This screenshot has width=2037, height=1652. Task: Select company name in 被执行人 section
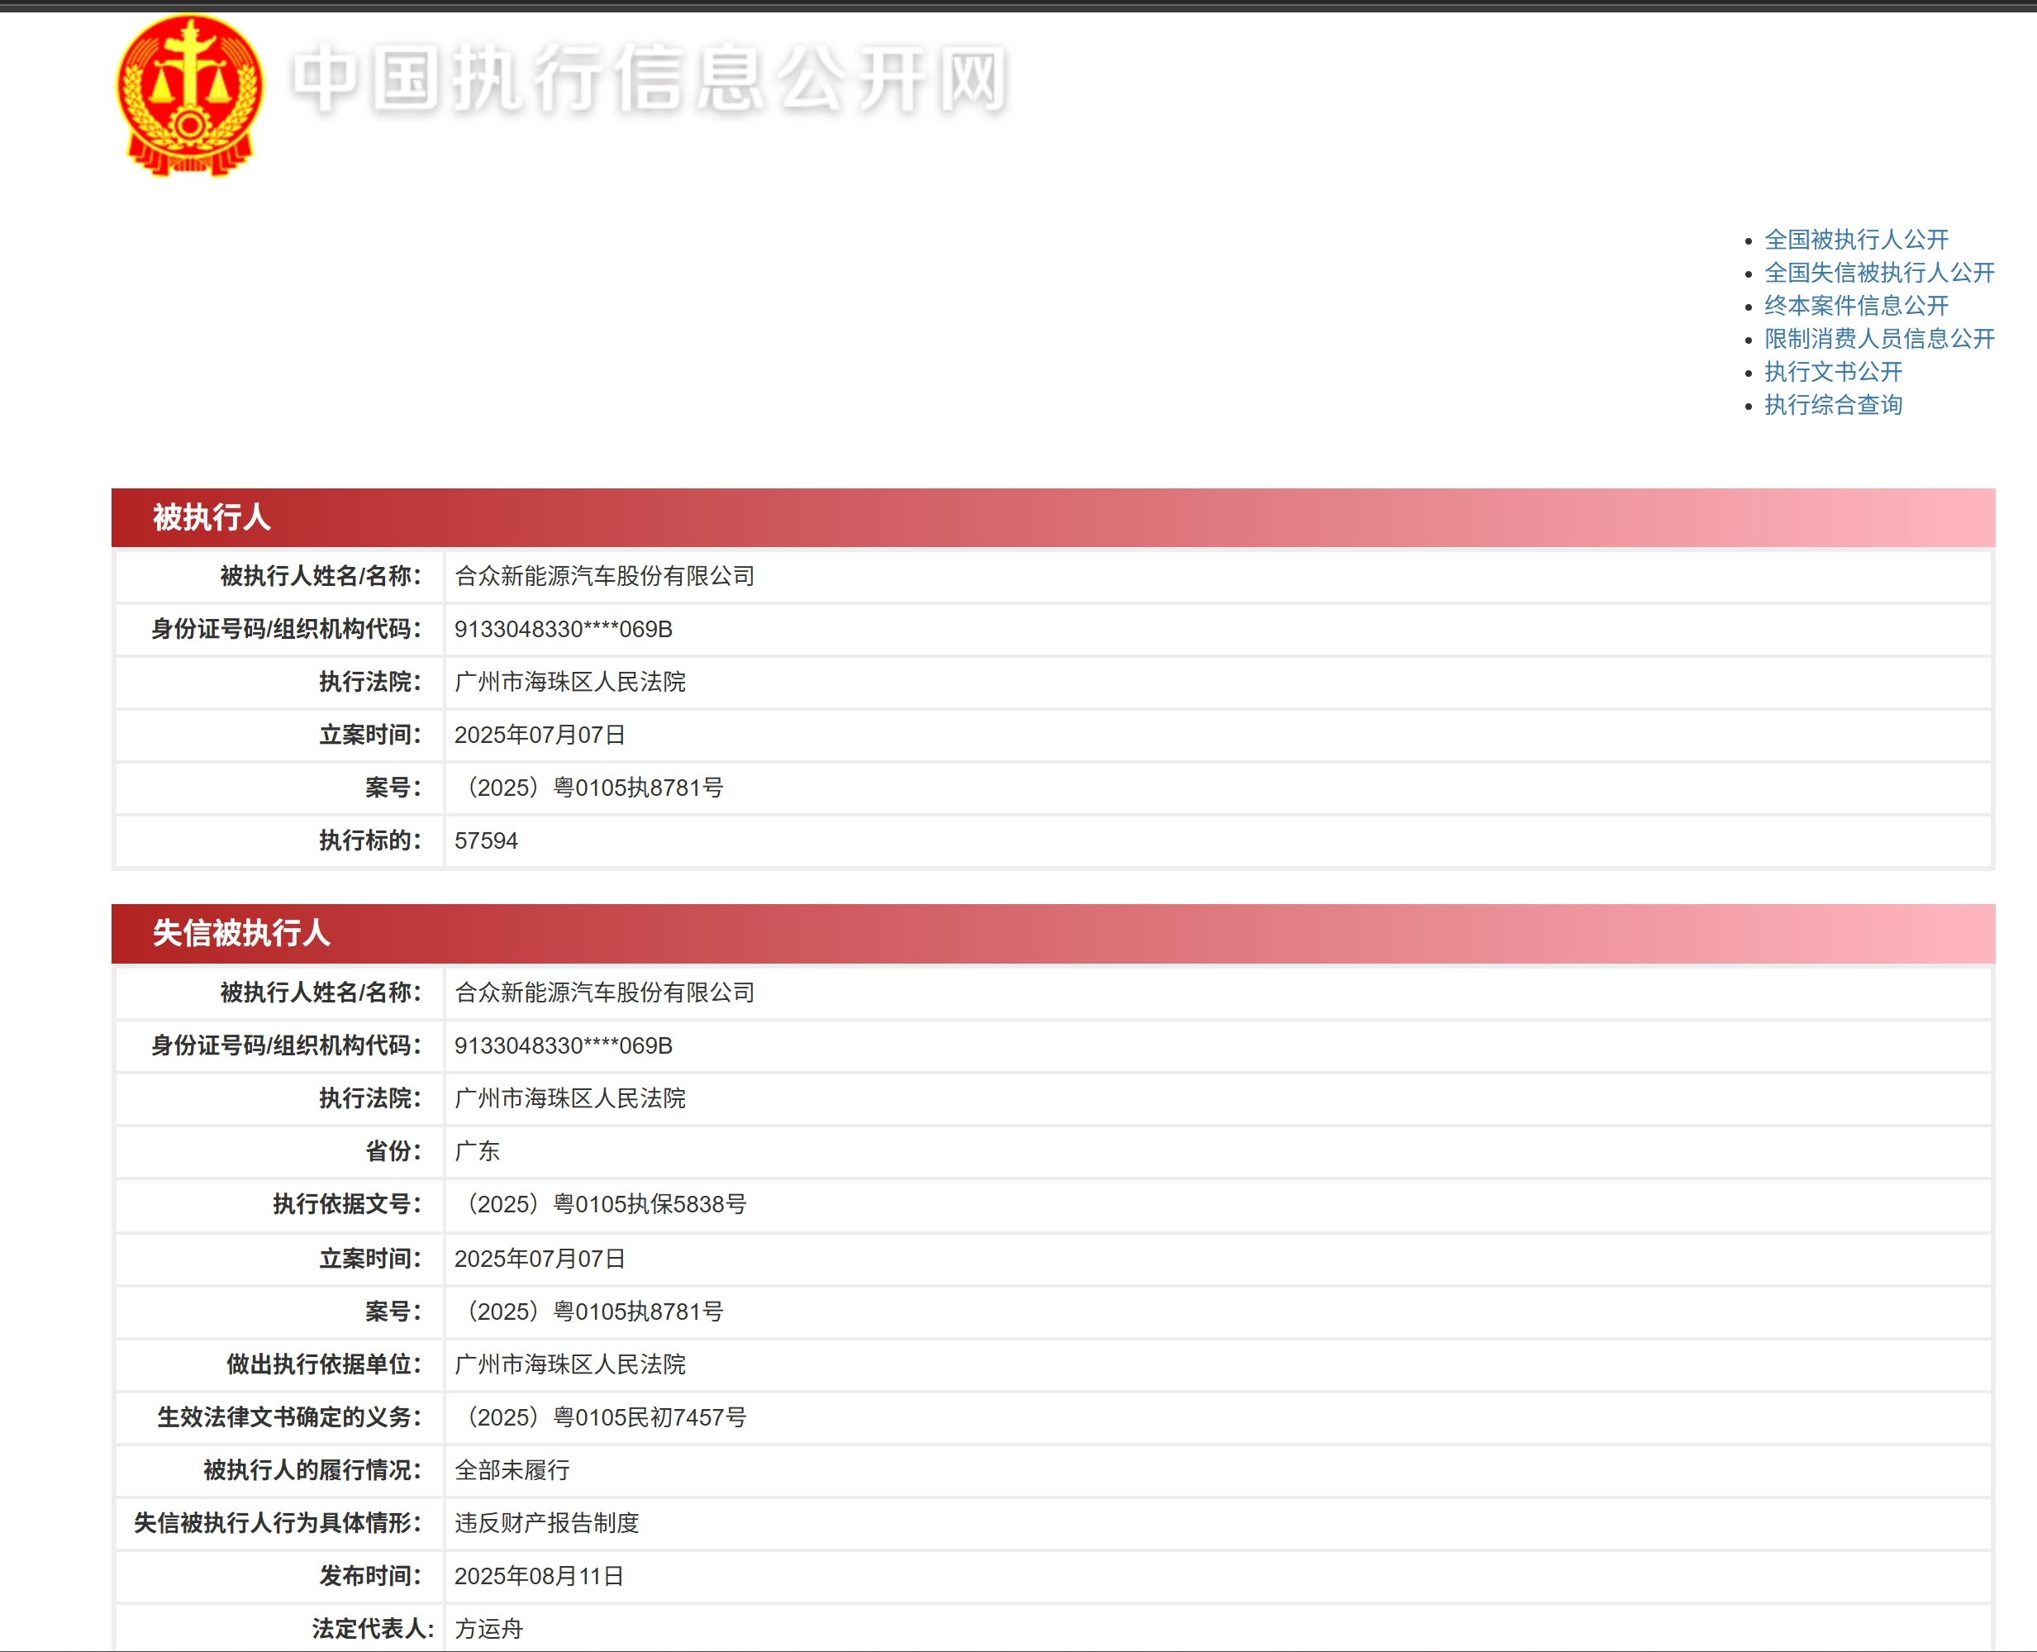point(604,576)
